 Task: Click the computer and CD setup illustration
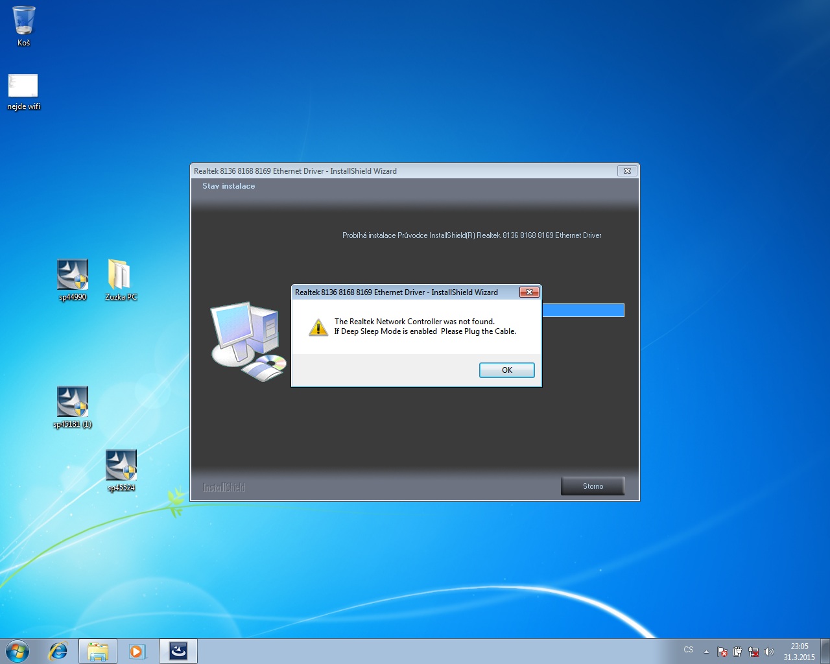[248, 341]
